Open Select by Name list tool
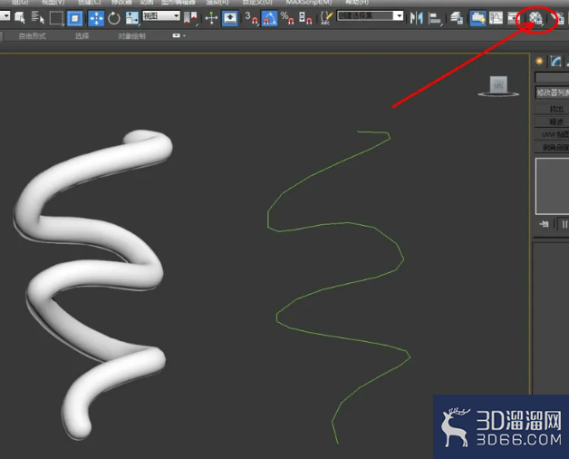 pyautogui.click(x=37, y=18)
